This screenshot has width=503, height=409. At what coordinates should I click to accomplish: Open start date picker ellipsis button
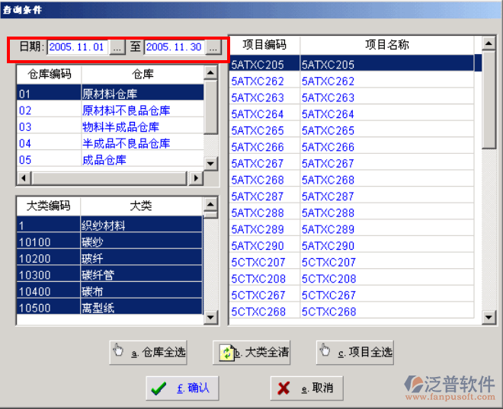point(117,47)
